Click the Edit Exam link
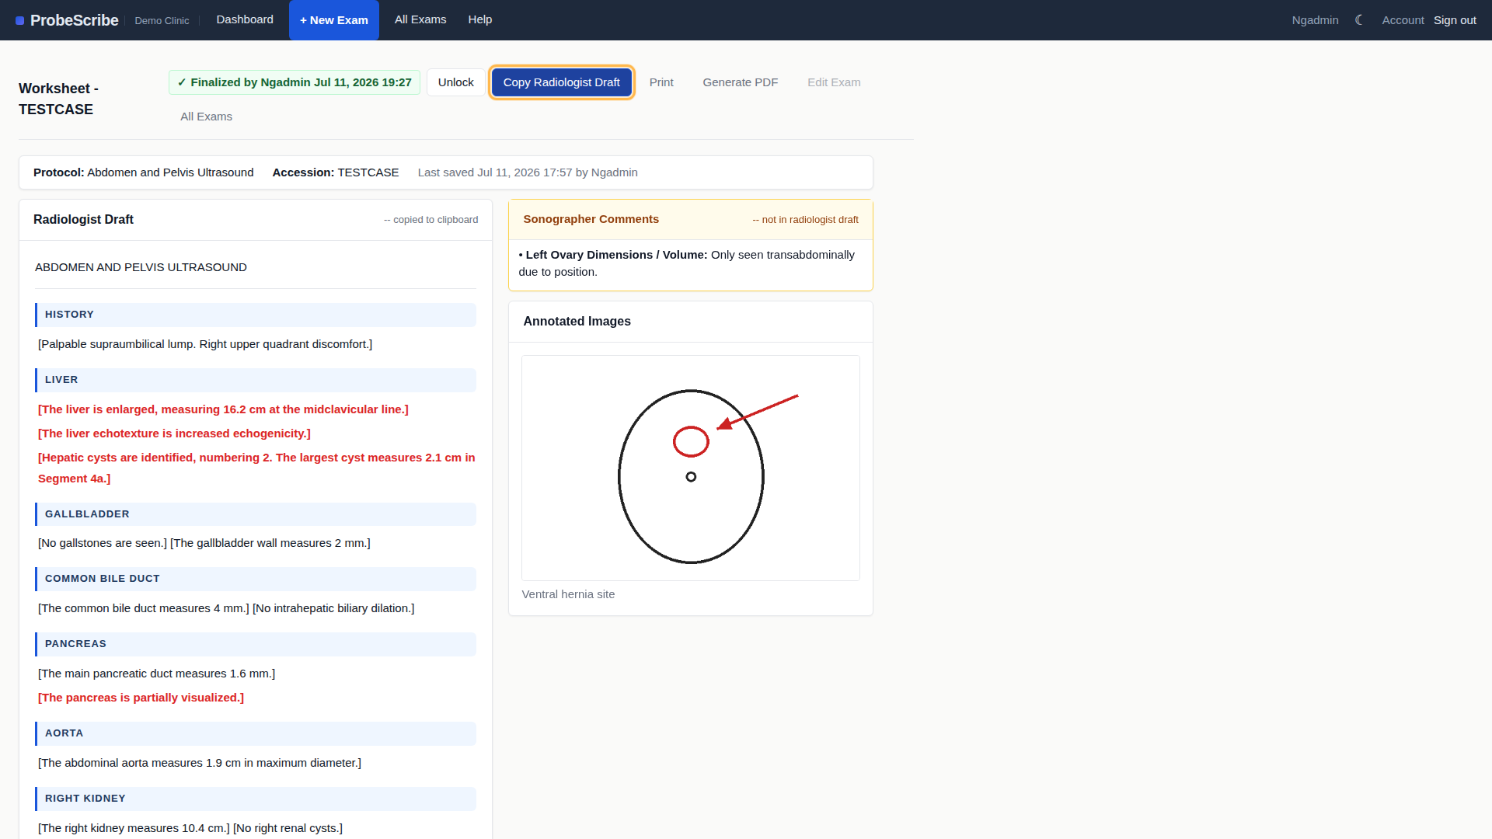1492x839 pixels. click(x=834, y=82)
